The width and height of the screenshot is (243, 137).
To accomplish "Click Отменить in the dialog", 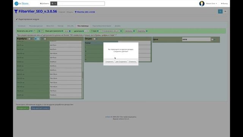I will click(x=133, y=62).
